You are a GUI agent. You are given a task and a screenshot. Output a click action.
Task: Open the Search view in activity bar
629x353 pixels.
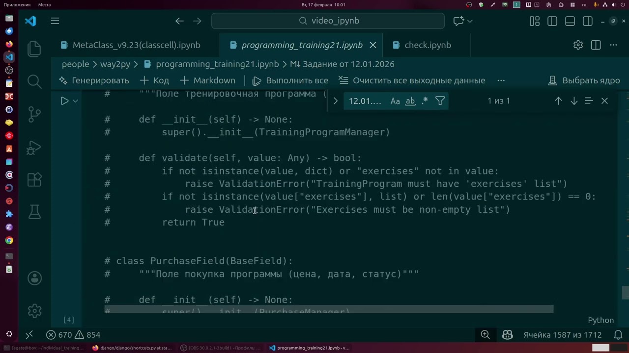[x=34, y=81]
